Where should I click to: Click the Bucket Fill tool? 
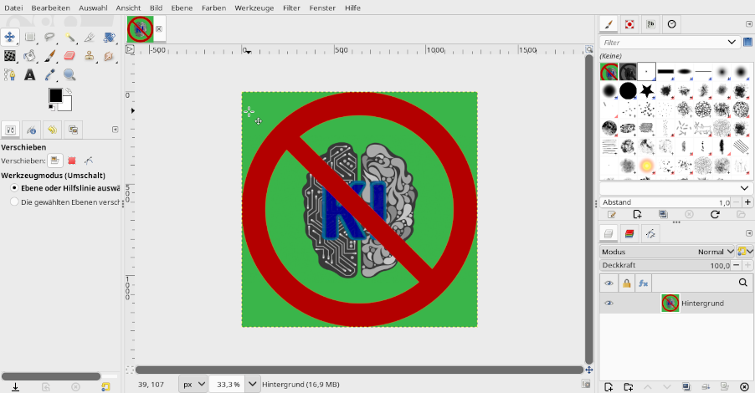(x=29, y=56)
